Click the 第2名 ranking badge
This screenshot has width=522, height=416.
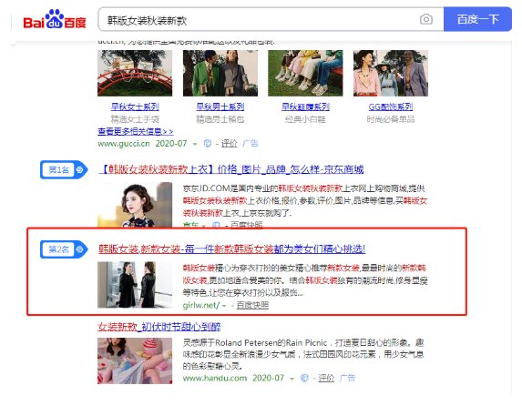[64, 249]
